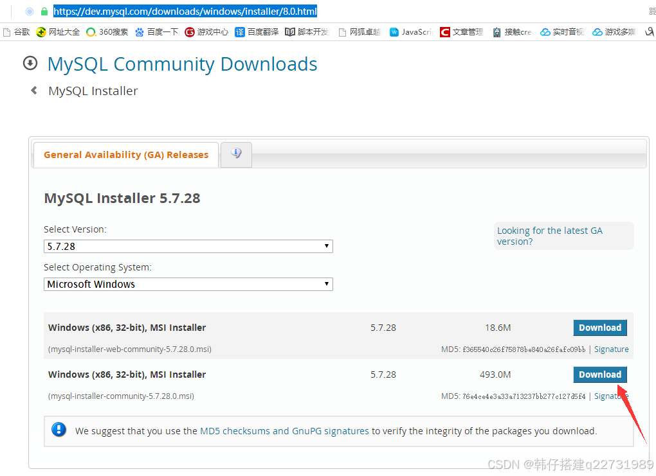Click the MySQL Installer breadcrumb link
Screen dimensions: 656x476
tap(93, 91)
